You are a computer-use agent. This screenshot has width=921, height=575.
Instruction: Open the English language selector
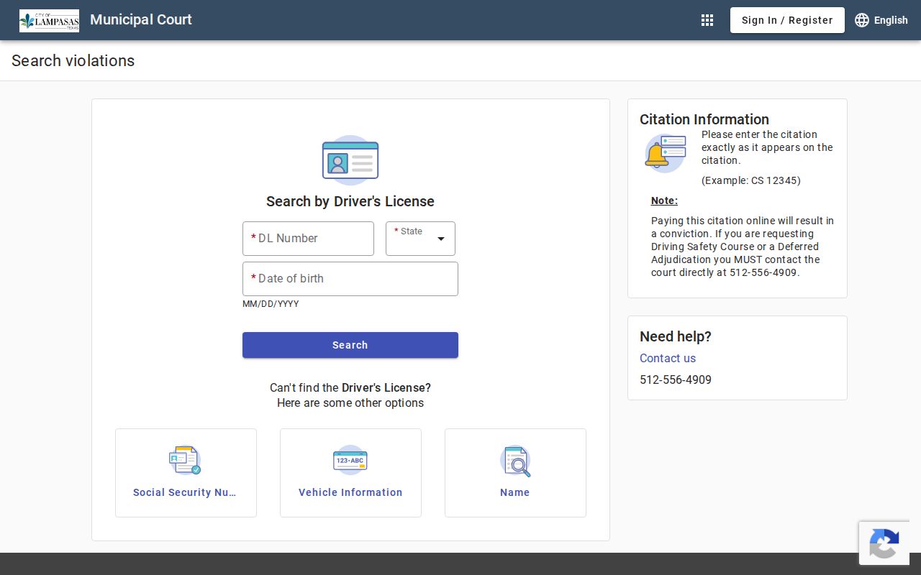point(881,20)
